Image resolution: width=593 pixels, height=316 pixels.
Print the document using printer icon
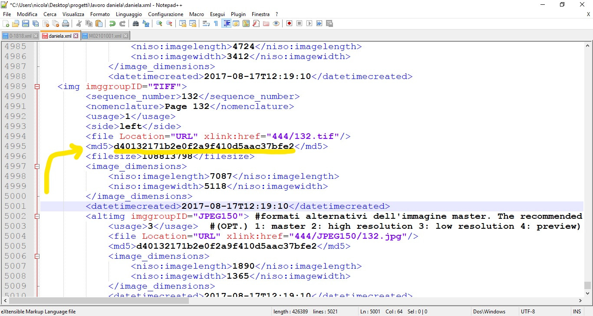click(65, 23)
